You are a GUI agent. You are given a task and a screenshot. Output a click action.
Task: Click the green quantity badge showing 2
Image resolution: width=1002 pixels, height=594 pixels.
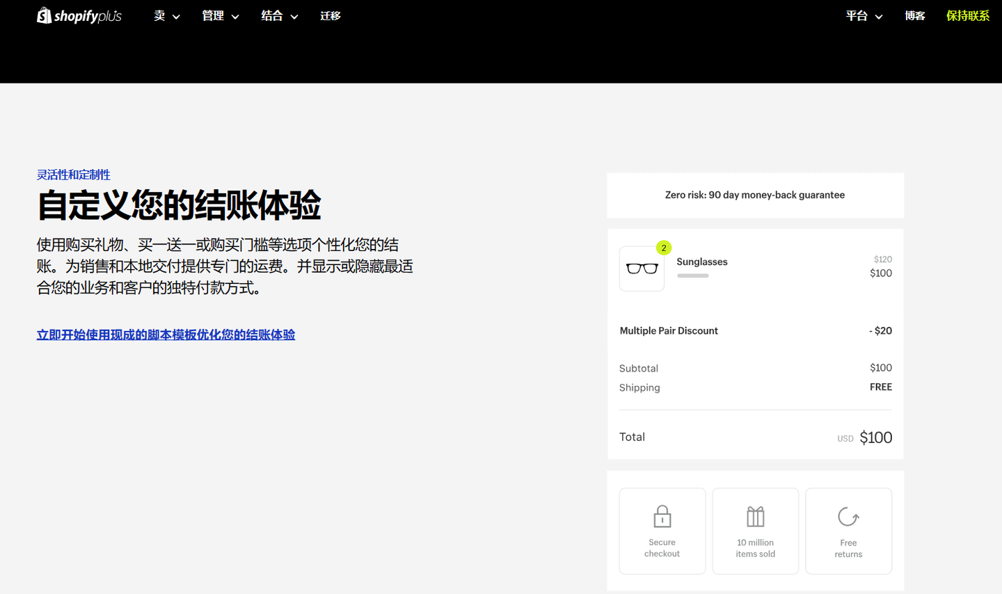[663, 248]
